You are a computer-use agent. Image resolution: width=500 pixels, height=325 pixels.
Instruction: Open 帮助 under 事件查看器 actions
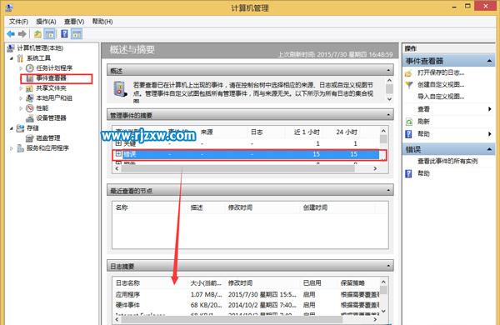423,134
